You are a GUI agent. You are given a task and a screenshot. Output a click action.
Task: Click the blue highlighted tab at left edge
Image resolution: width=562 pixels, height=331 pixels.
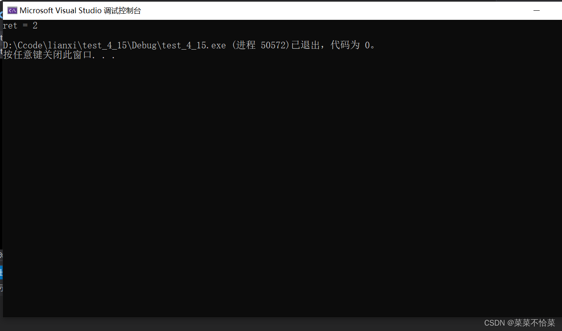(x=1, y=272)
